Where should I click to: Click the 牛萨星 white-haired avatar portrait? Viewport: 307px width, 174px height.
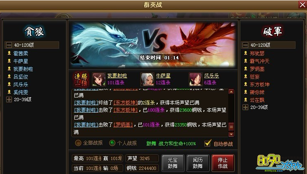147,79
